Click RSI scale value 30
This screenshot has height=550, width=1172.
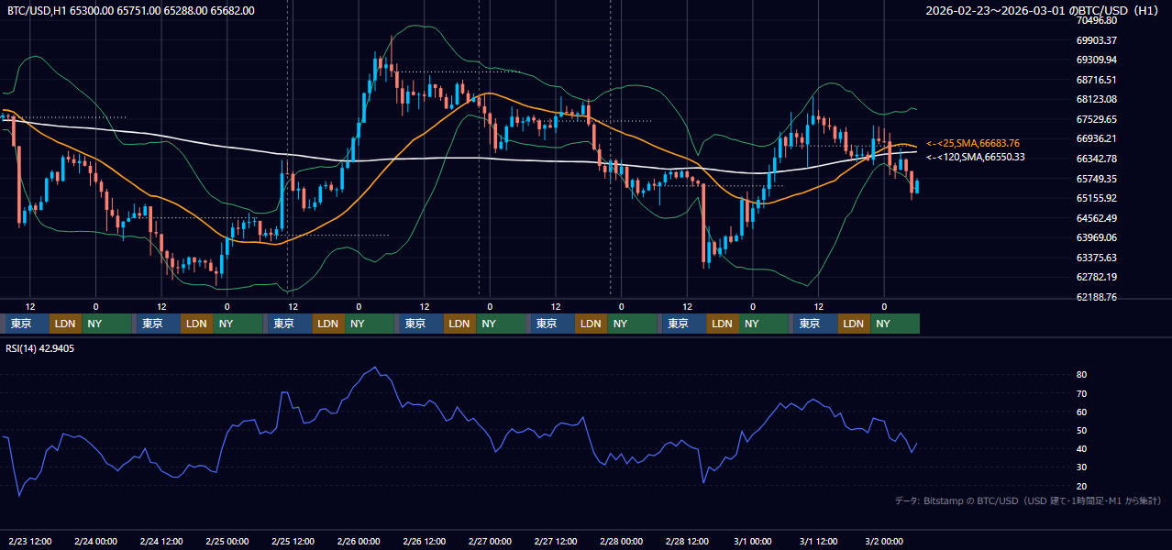point(1081,467)
